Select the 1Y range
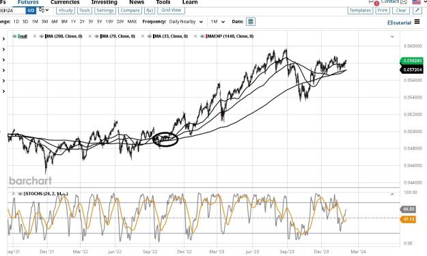Viewport: 427px width, 256px height. point(73,21)
